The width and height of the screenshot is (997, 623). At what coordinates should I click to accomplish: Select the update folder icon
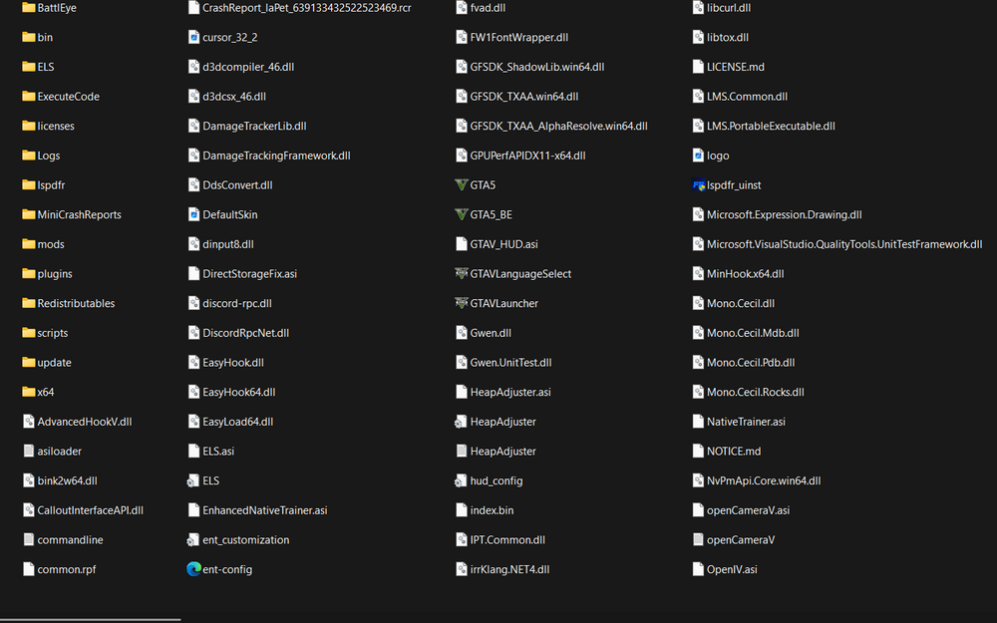point(29,363)
